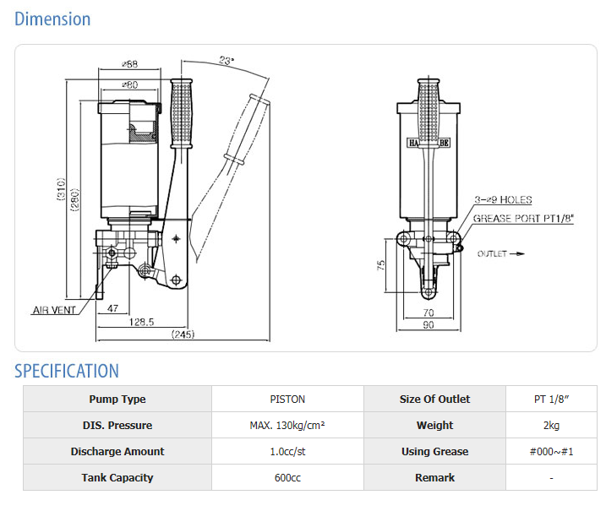
Task: Click the 600cc tank capacity value
Action: pyautogui.click(x=287, y=478)
